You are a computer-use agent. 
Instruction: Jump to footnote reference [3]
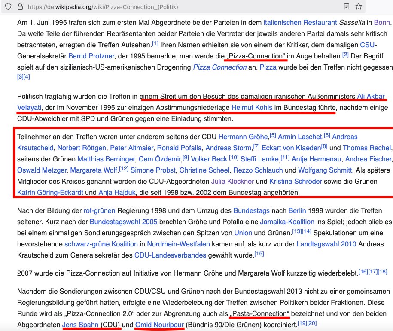coord(20,77)
